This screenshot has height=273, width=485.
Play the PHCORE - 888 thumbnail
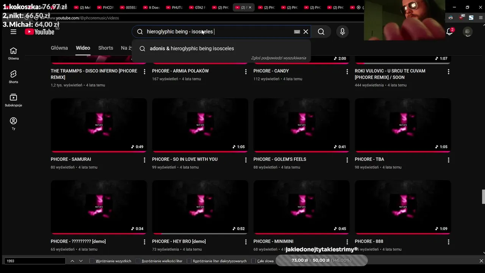(x=403, y=207)
